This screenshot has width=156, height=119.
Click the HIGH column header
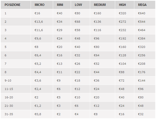point(122,5)
